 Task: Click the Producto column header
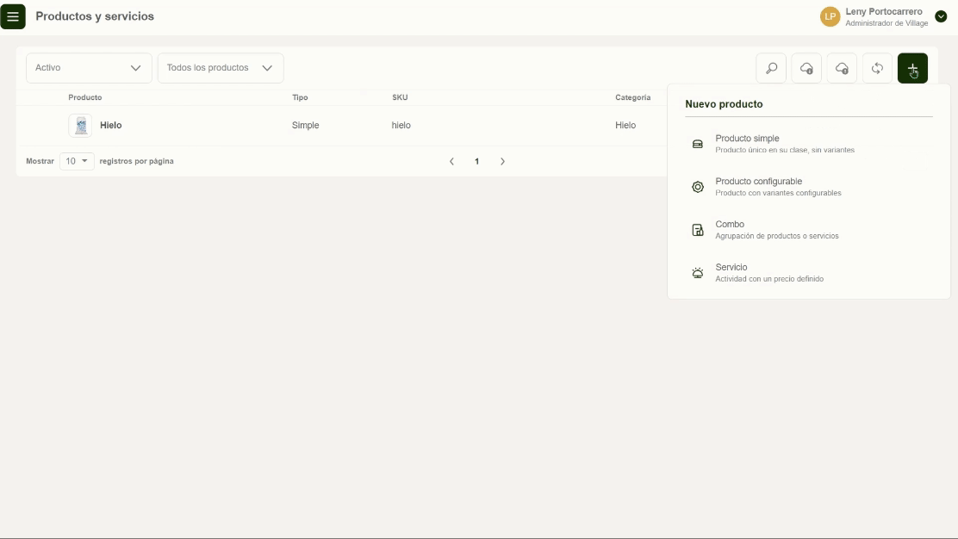(85, 97)
